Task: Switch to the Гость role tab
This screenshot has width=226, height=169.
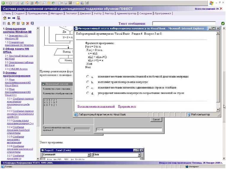Action: point(7,14)
